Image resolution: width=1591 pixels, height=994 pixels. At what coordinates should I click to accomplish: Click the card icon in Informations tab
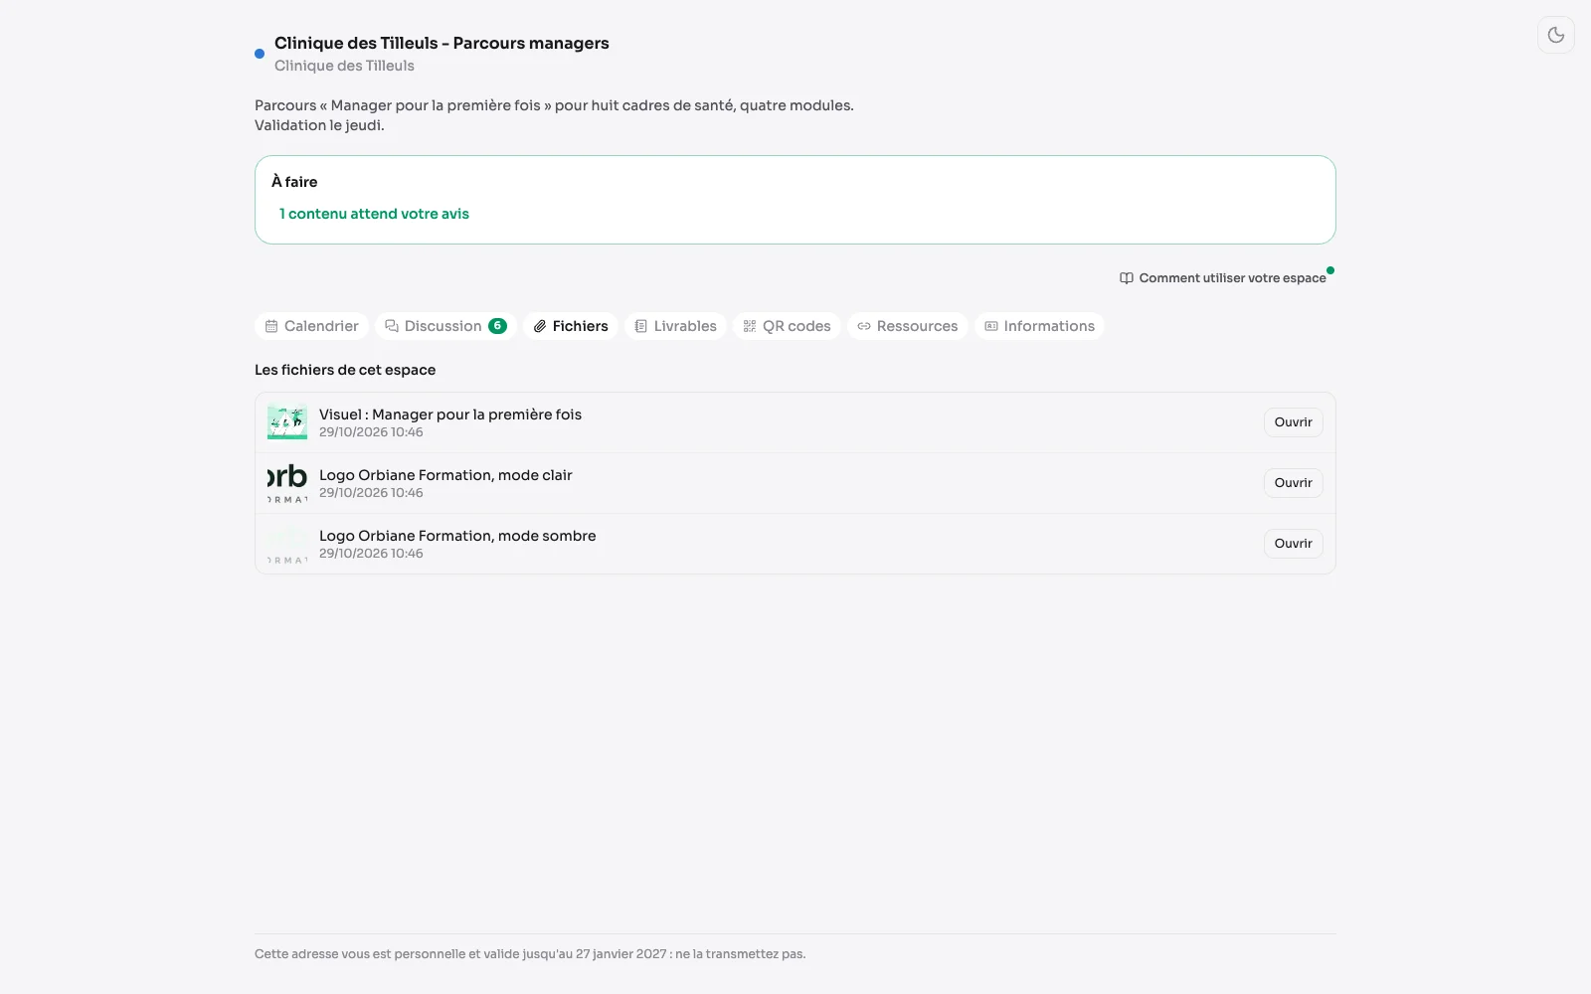pyautogui.click(x=991, y=326)
